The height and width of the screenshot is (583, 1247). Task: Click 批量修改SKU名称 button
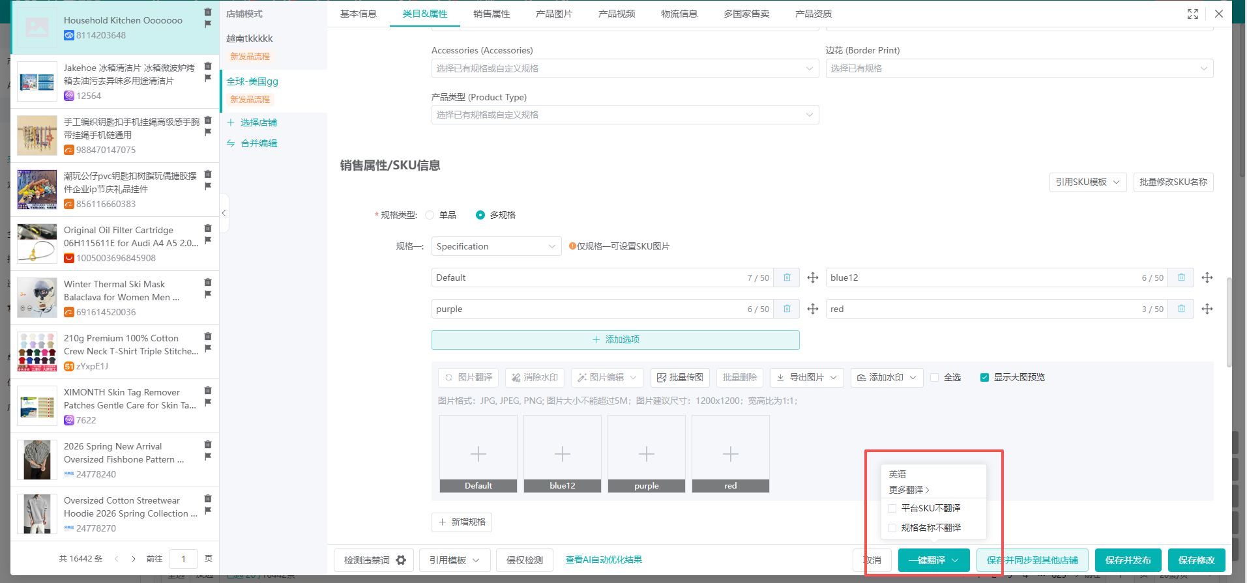pyautogui.click(x=1173, y=182)
